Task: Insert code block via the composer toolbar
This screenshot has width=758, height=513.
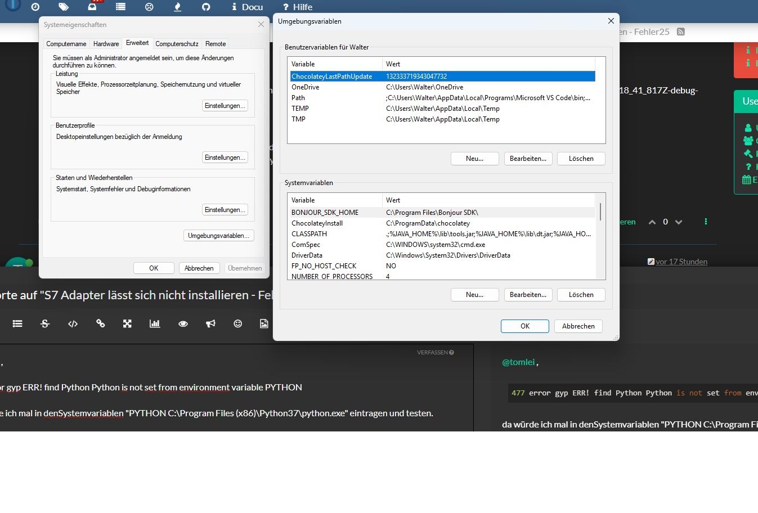Action: click(73, 323)
